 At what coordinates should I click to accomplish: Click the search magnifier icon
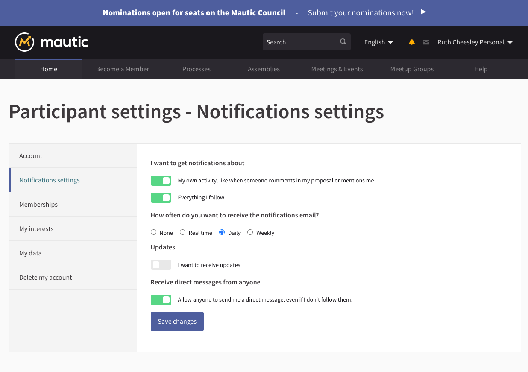coord(343,42)
